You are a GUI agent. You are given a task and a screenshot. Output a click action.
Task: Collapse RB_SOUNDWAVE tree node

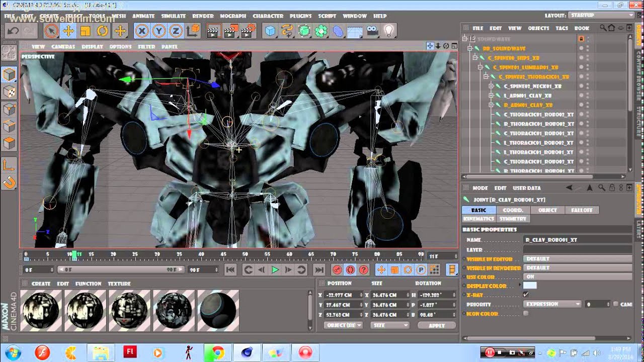point(469,48)
